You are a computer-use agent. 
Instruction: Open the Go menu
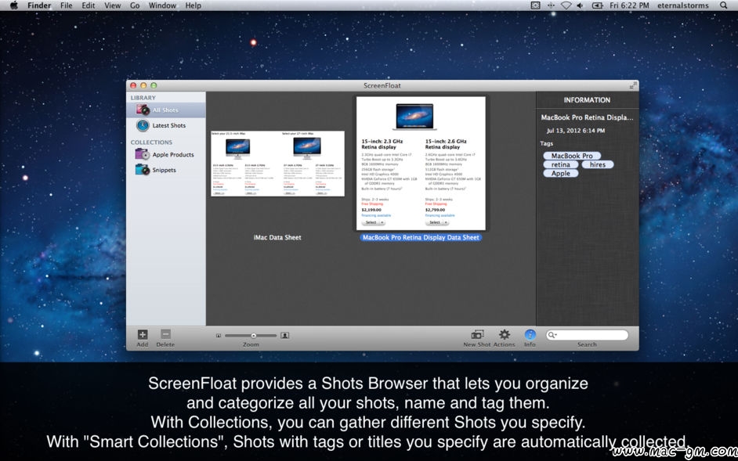(x=135, y=5)
